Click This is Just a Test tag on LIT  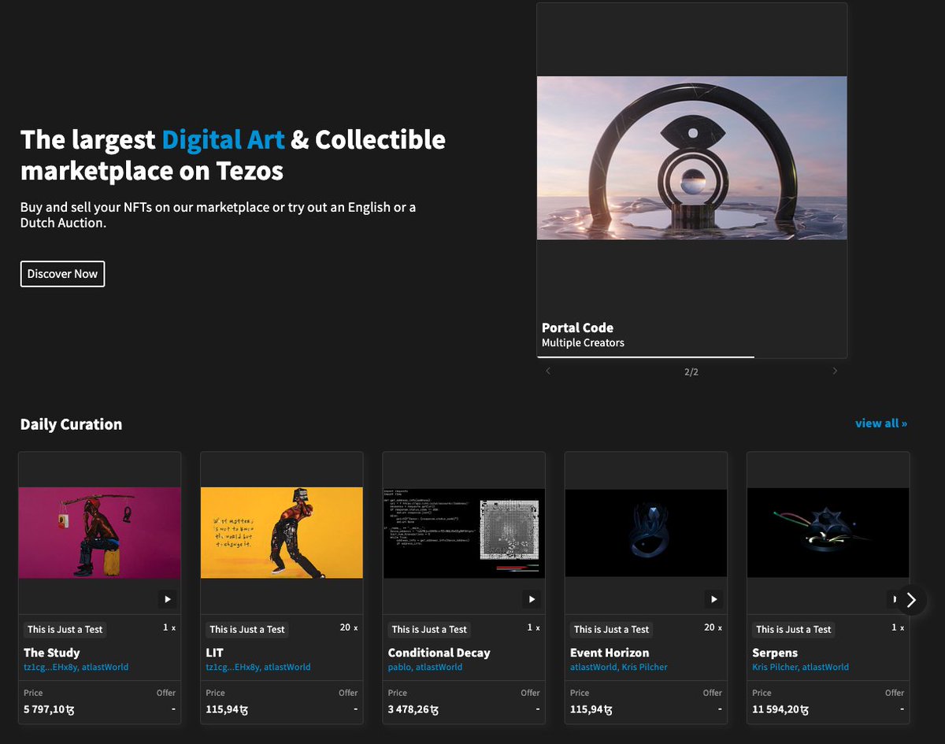coord(246,630)
